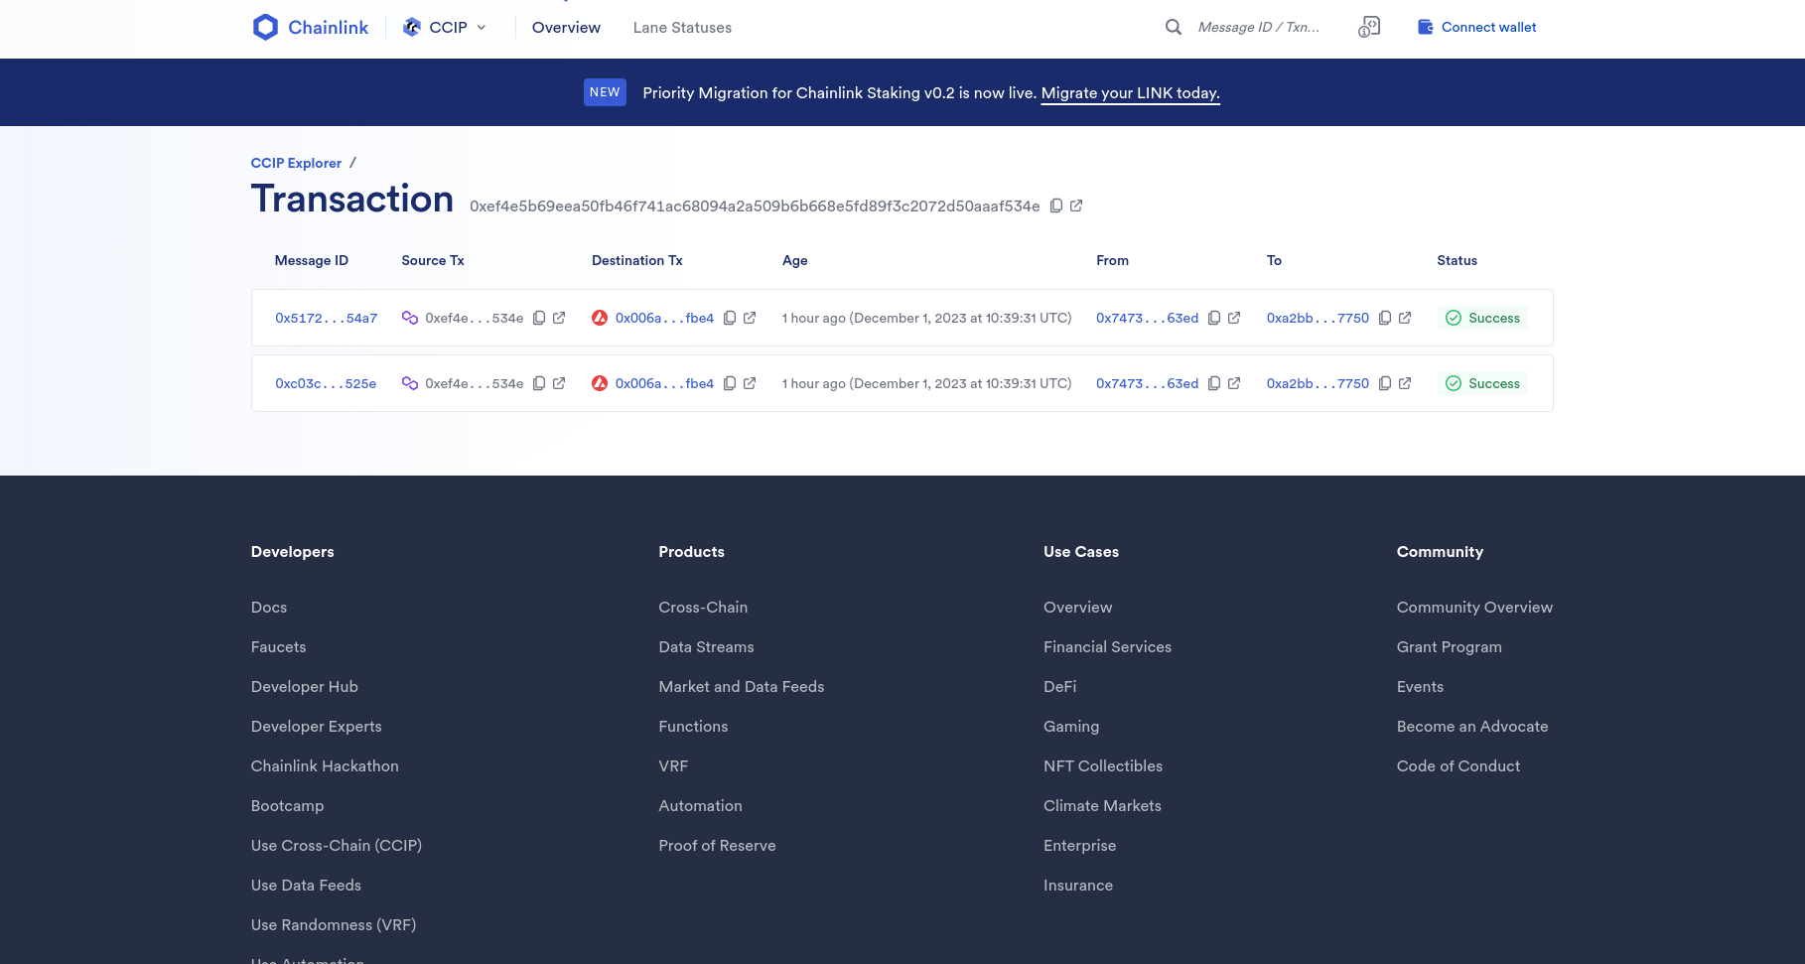
Task: Open message 0x5172...54a7 details
Action: (x=326, y=318)
